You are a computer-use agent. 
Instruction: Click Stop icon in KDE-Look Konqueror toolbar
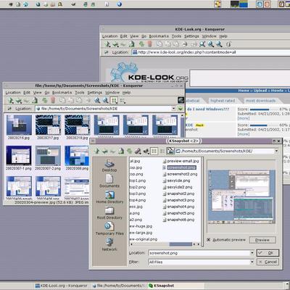point(149,44)
